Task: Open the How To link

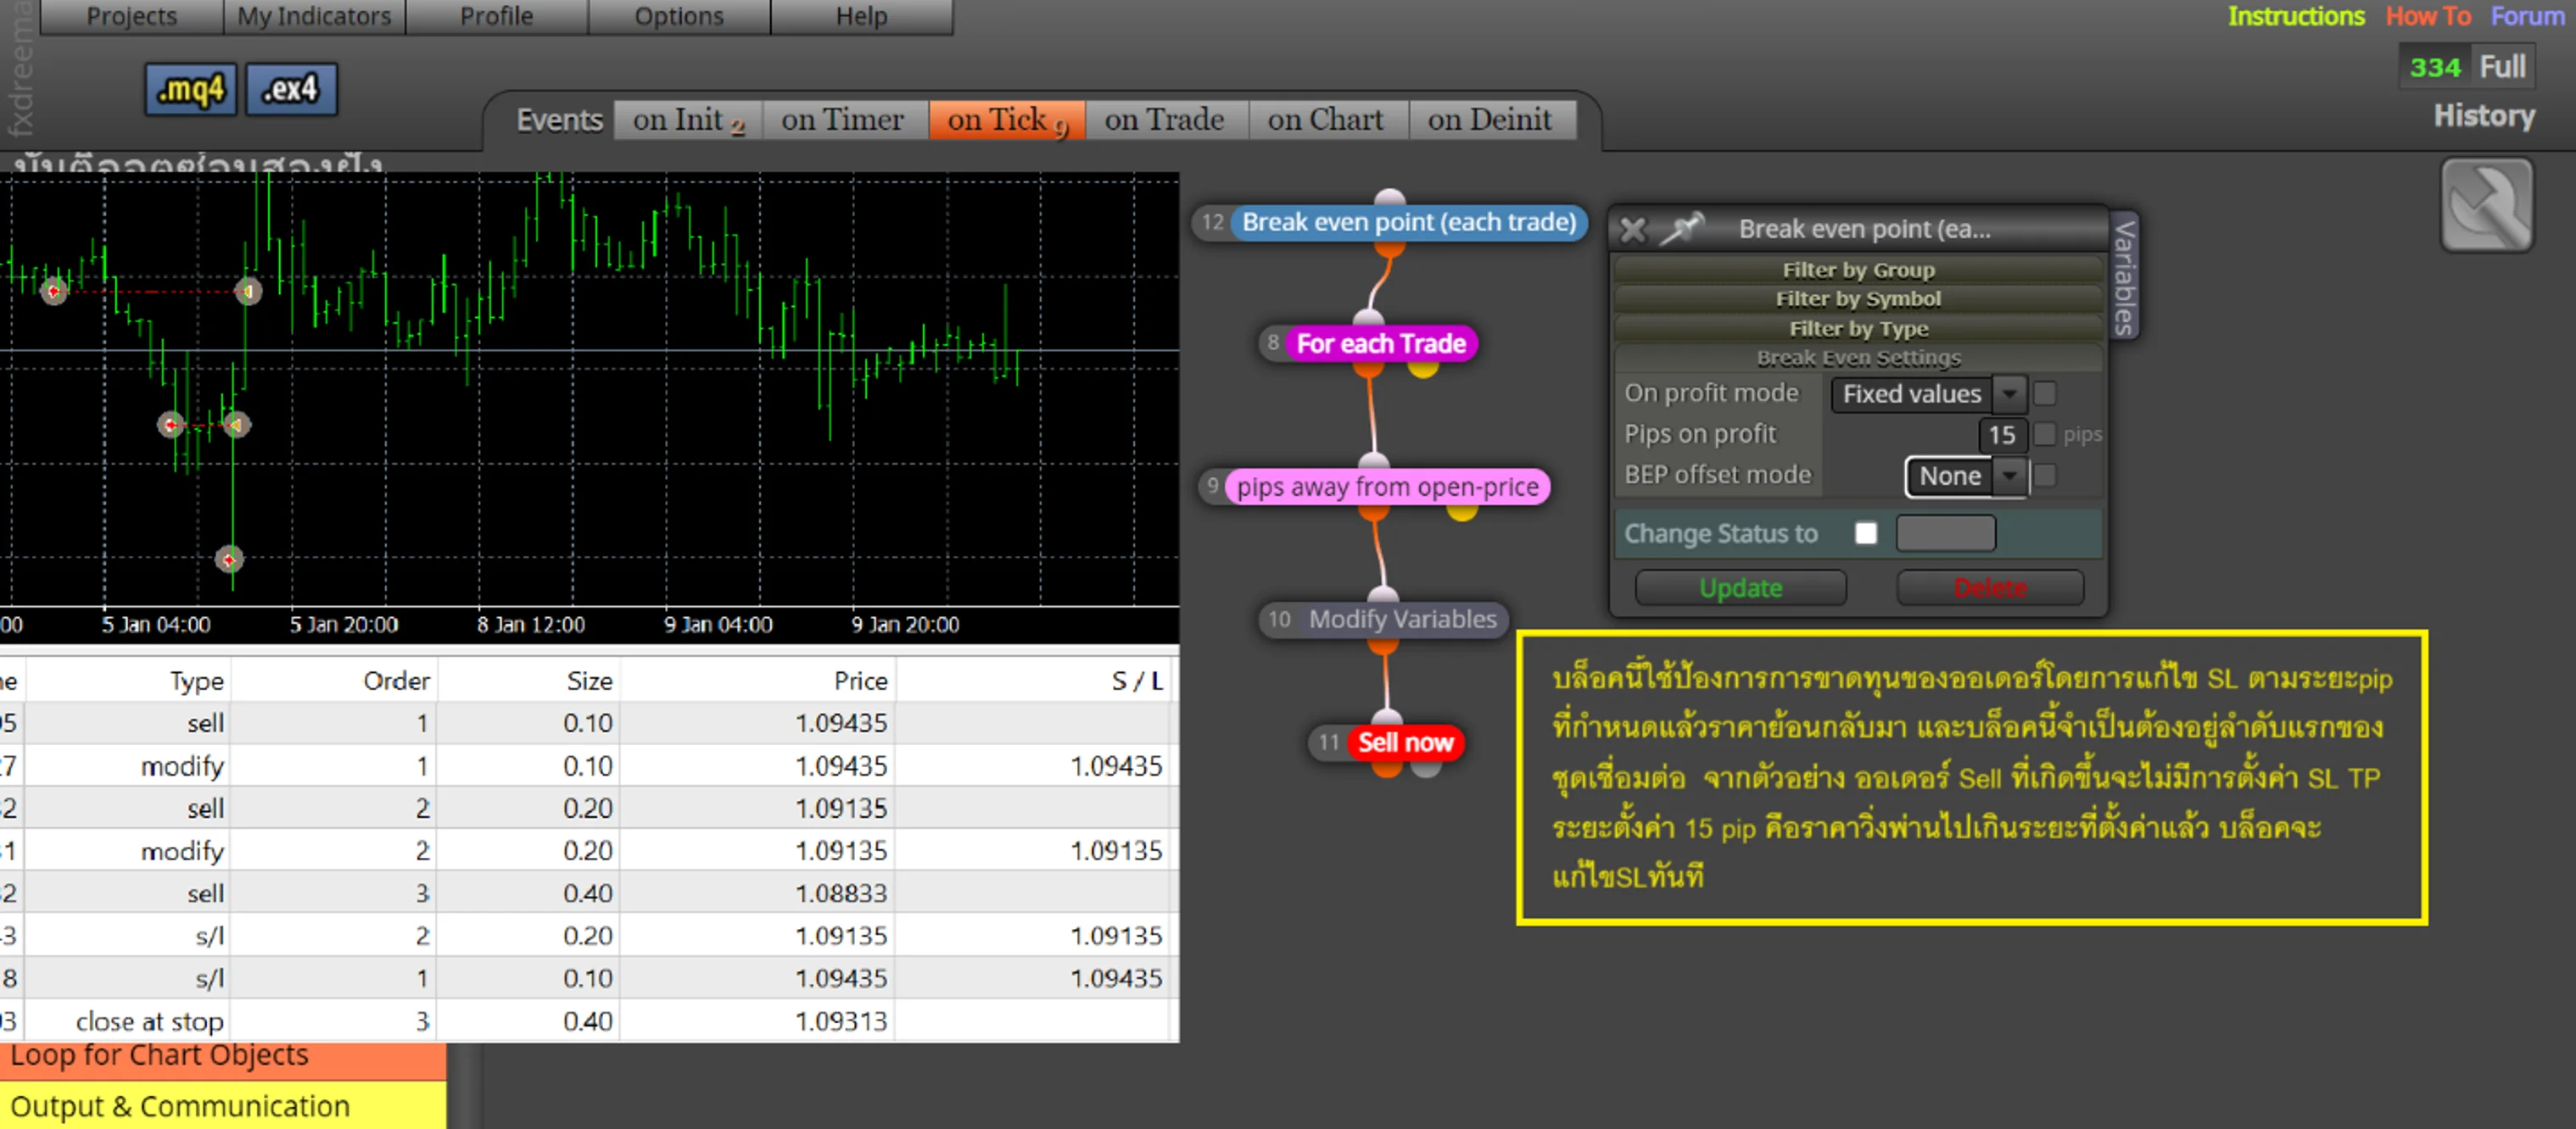Action: (2428, 17)
